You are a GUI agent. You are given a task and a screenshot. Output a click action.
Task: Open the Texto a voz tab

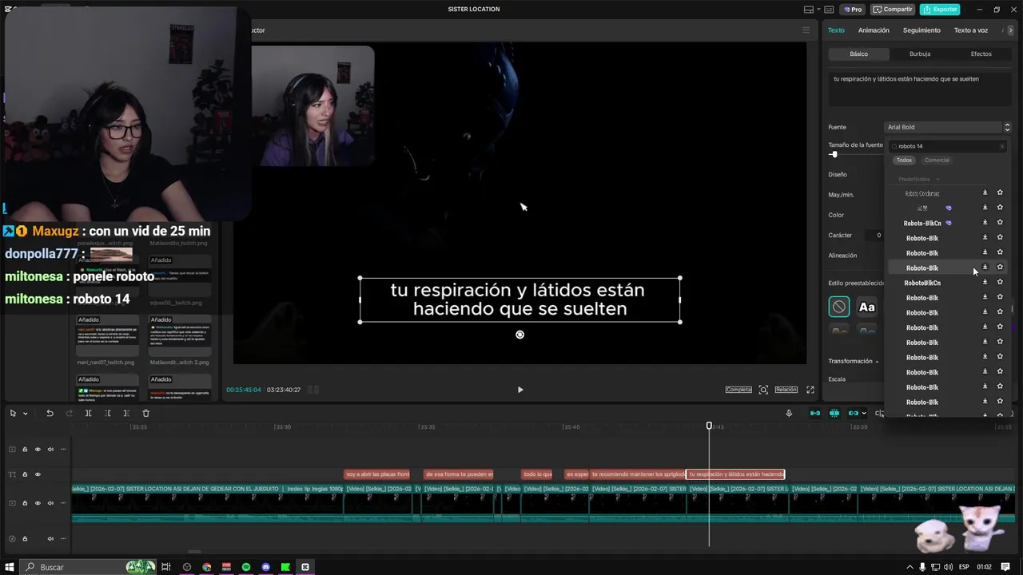(x=971, y=30)
